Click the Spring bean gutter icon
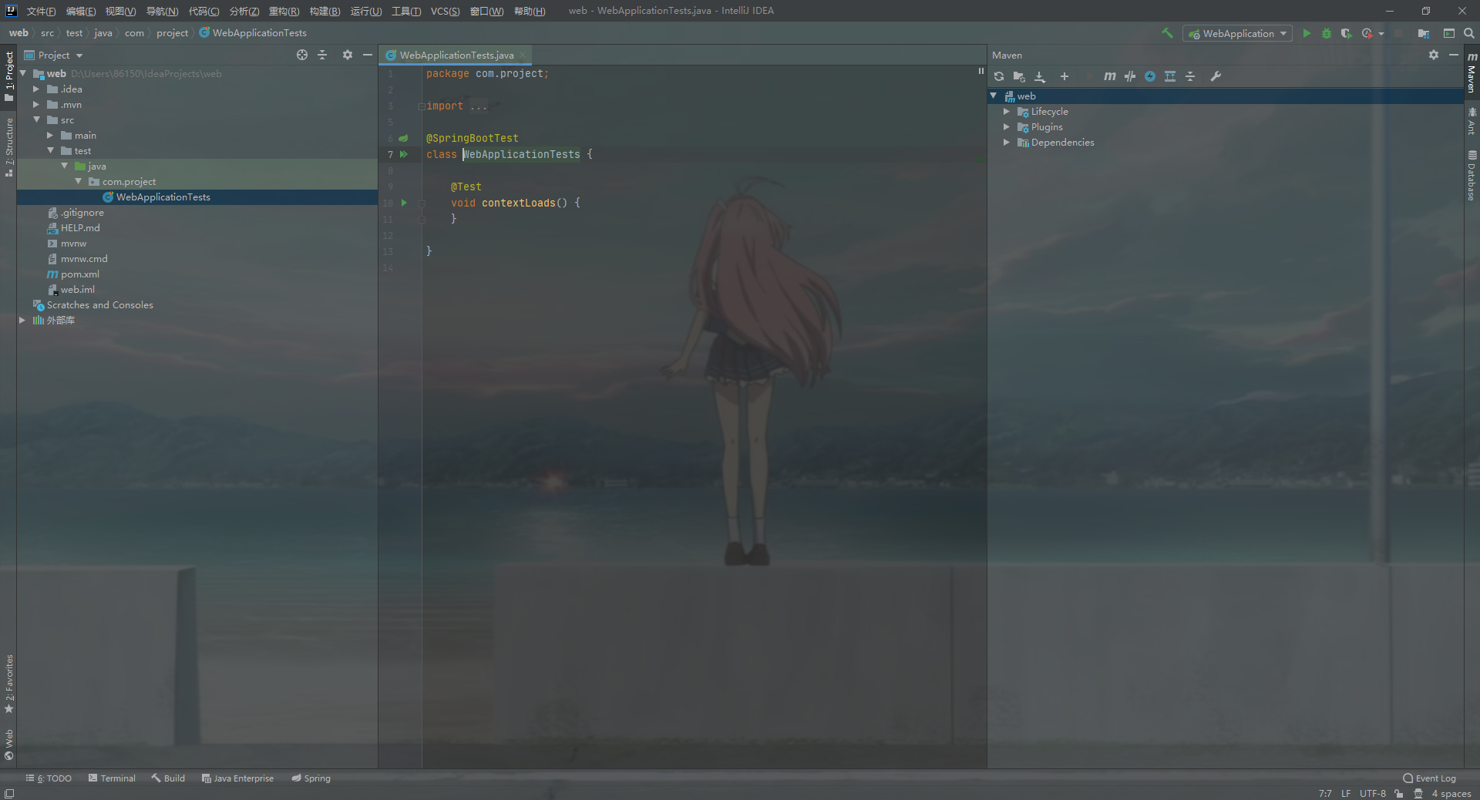The image size is (1480, 800). (x=403, y=138)
